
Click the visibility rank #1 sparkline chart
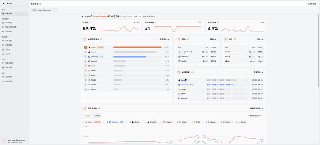coord(177,29)
